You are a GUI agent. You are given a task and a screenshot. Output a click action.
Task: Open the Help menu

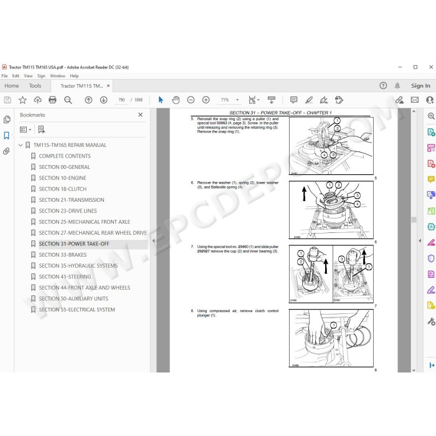tap(74, 75)
